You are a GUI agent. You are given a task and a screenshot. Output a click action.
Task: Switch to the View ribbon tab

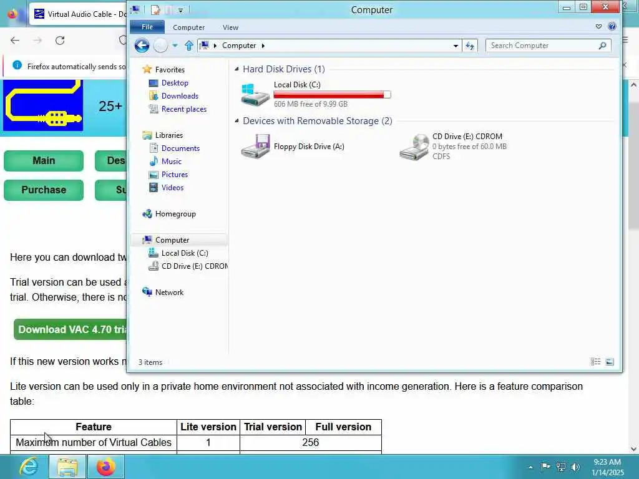point(230,27)
